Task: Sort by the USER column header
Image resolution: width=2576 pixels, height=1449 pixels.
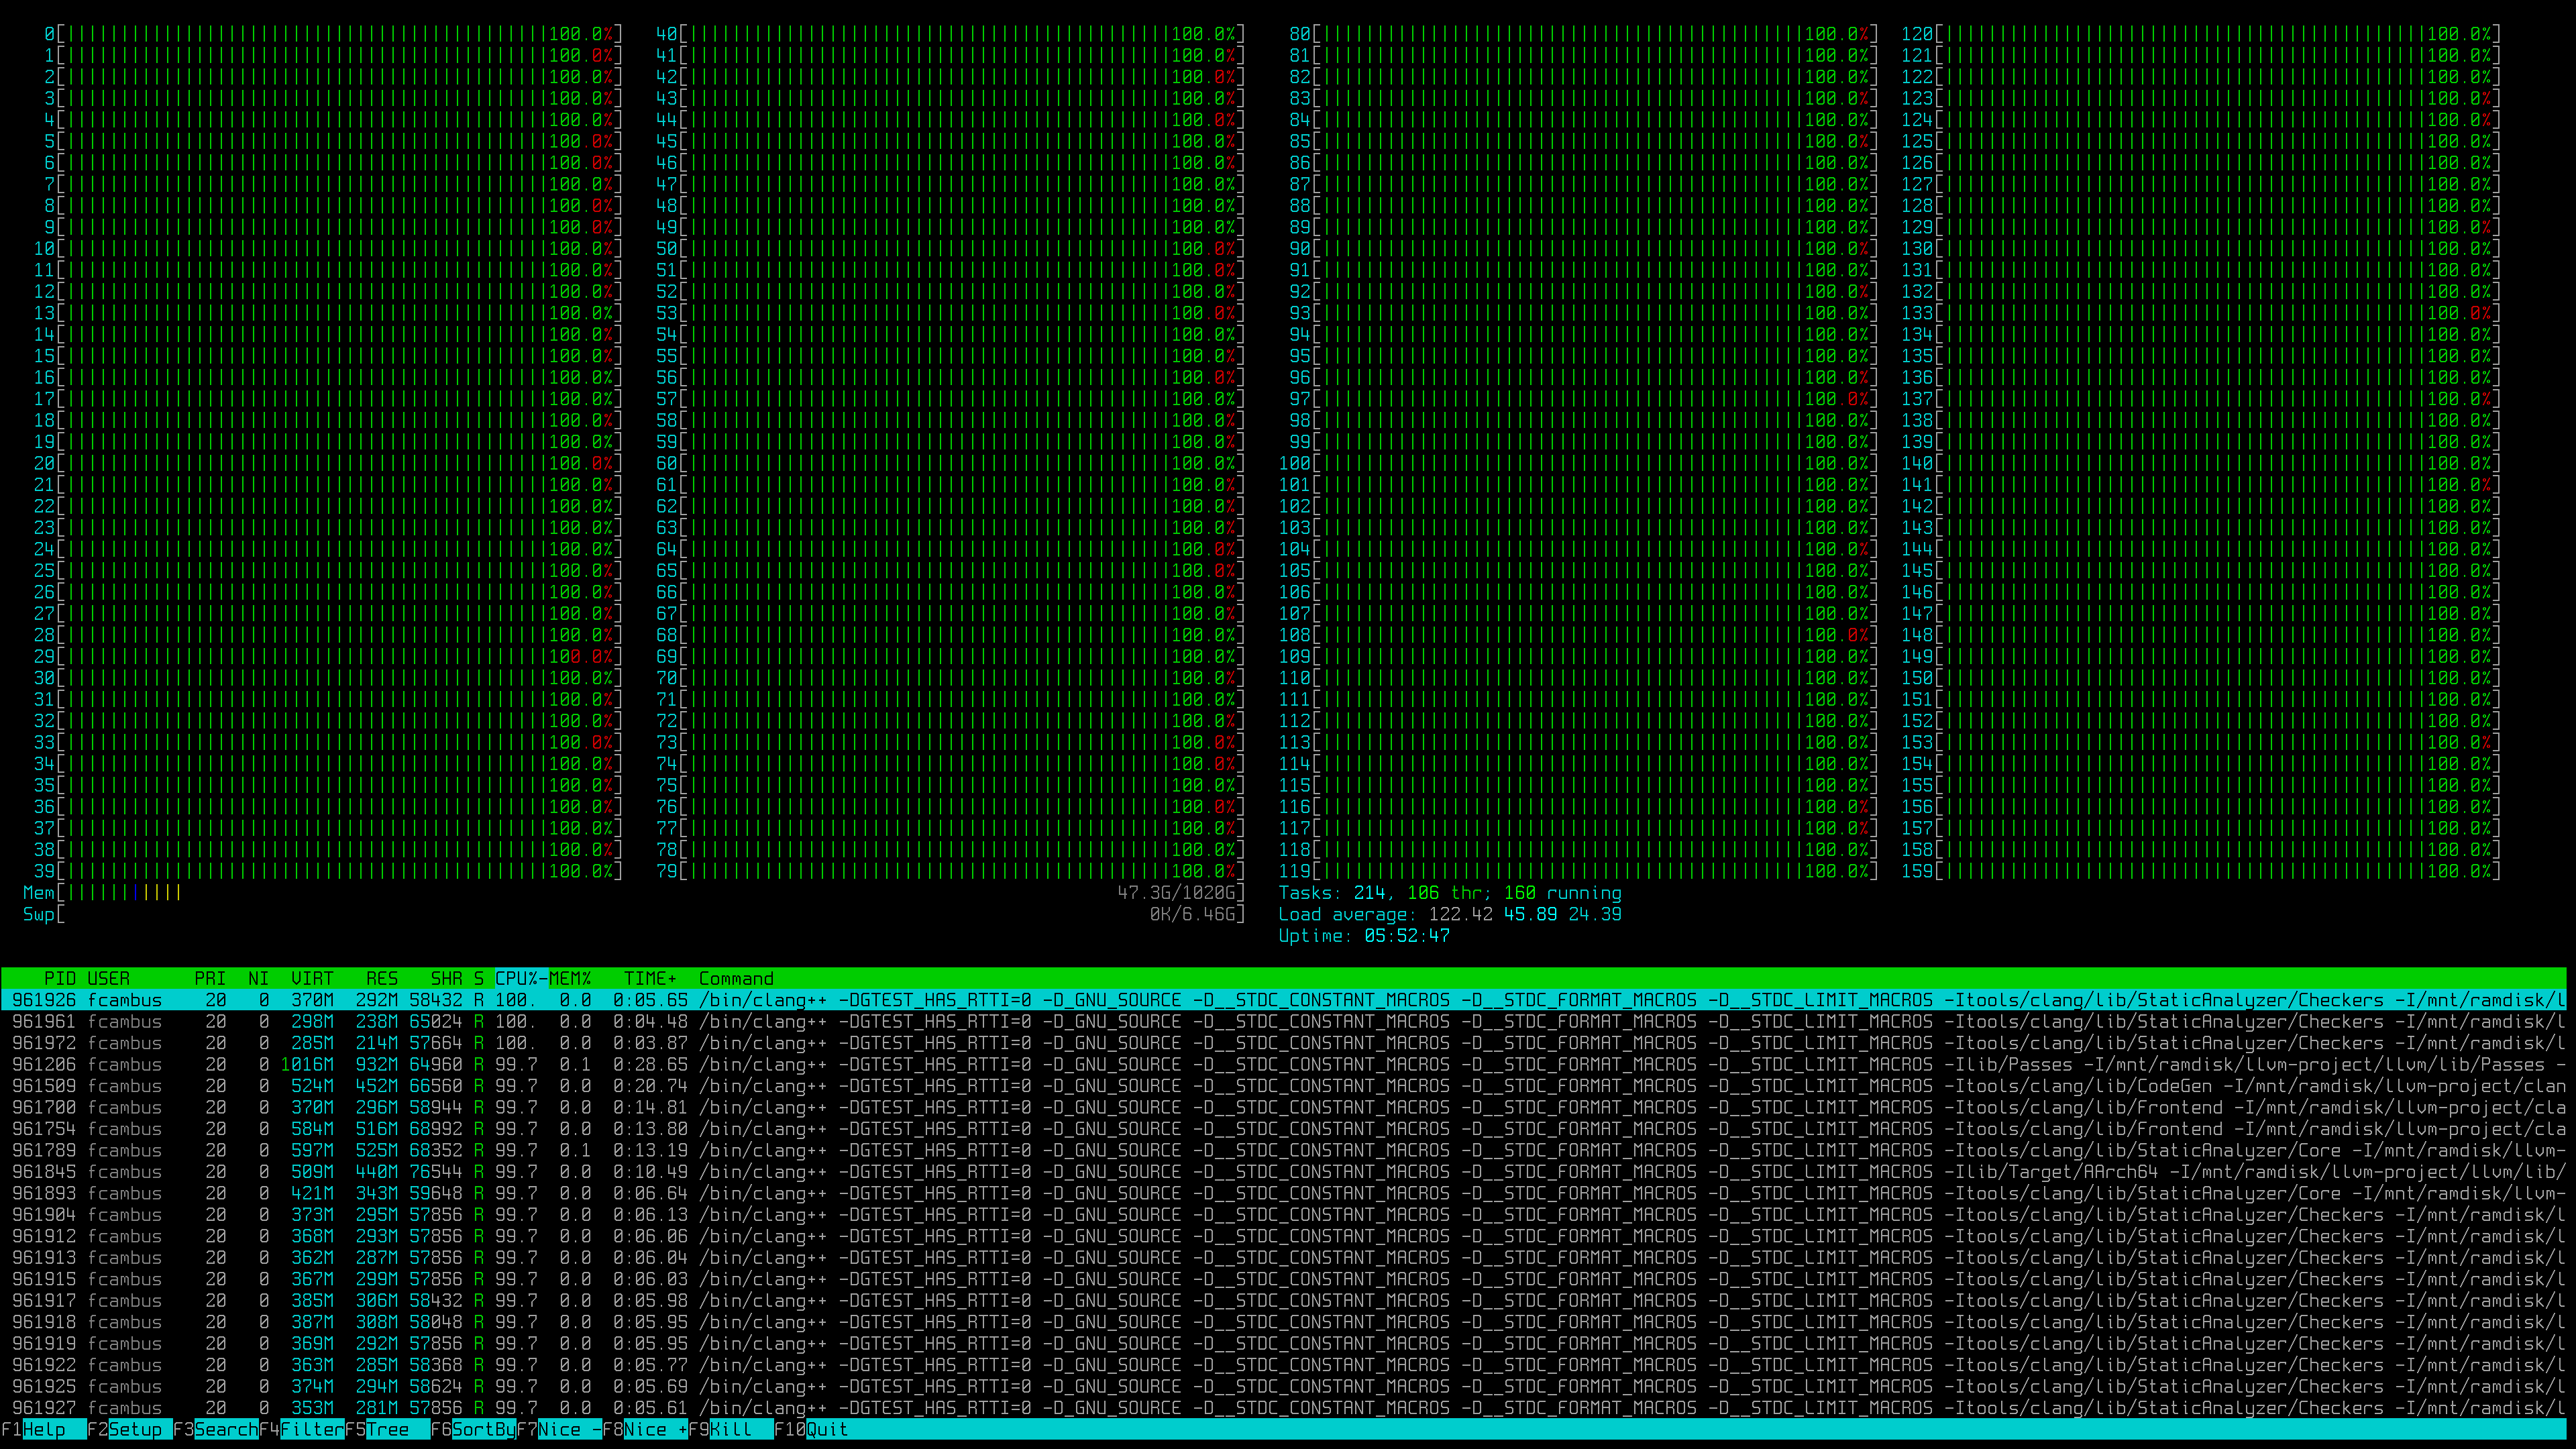Action: tap(108, 978)
